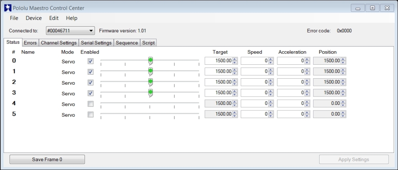Click the channel 5 slider track
398x170 pixels.
[150, 114]
